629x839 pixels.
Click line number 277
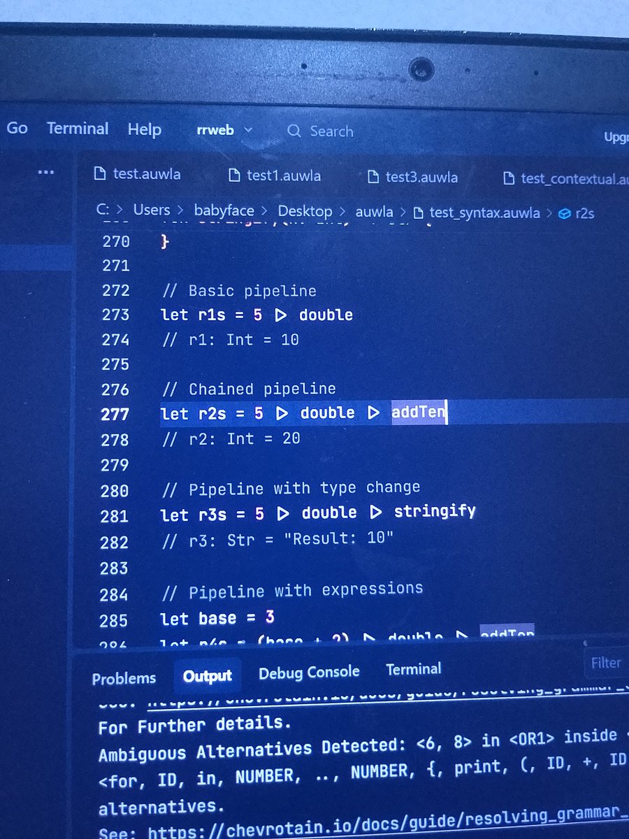tap(115, 414)
